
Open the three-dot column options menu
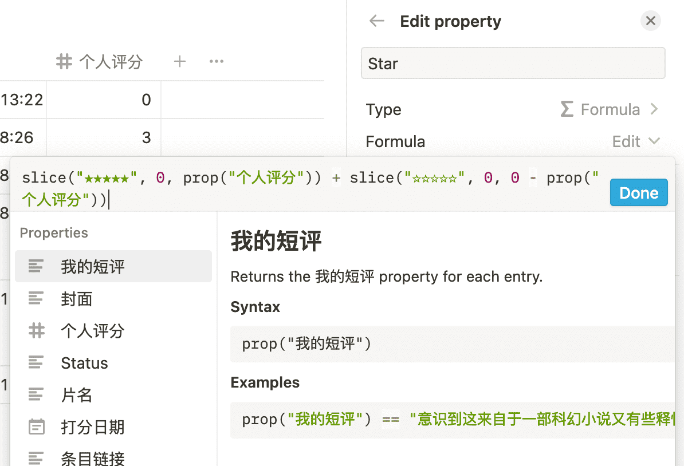click(216, 61)
